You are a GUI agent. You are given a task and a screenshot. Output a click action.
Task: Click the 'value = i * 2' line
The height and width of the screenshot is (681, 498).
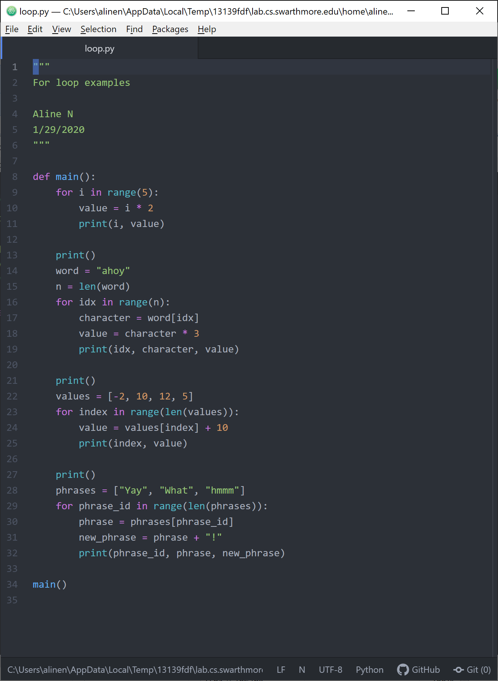click(x=116, y=208)
